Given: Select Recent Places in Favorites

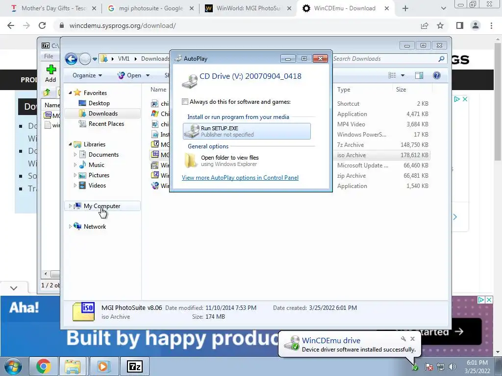Looking at the screenshot, I should click(106, 124).
